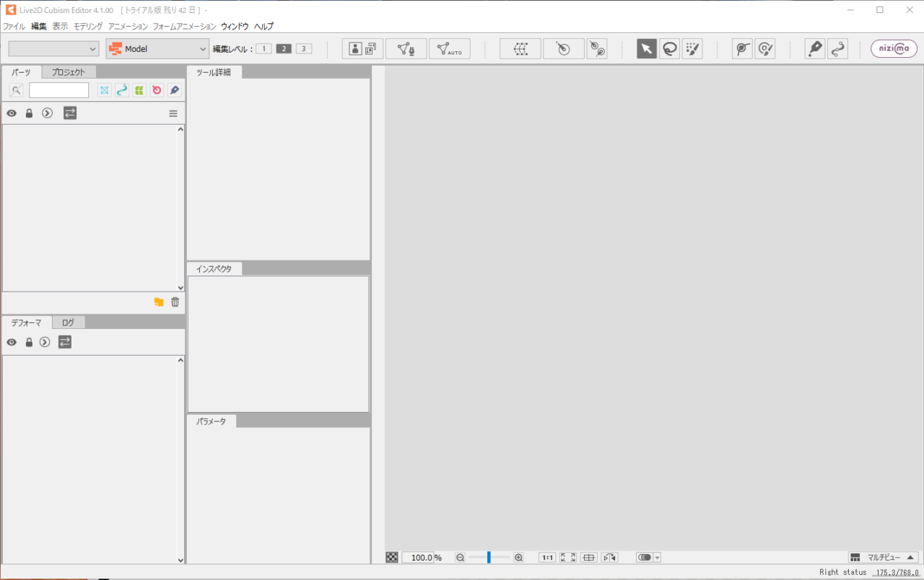Open the モデリング menu
This screenshot has width=924, height=580.
[87, 26]
